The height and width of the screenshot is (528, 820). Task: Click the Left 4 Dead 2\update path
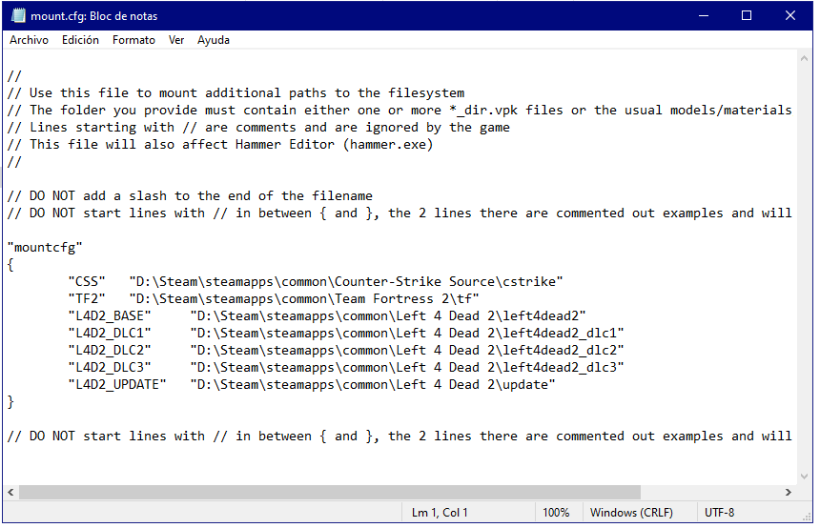coord(373,385)
